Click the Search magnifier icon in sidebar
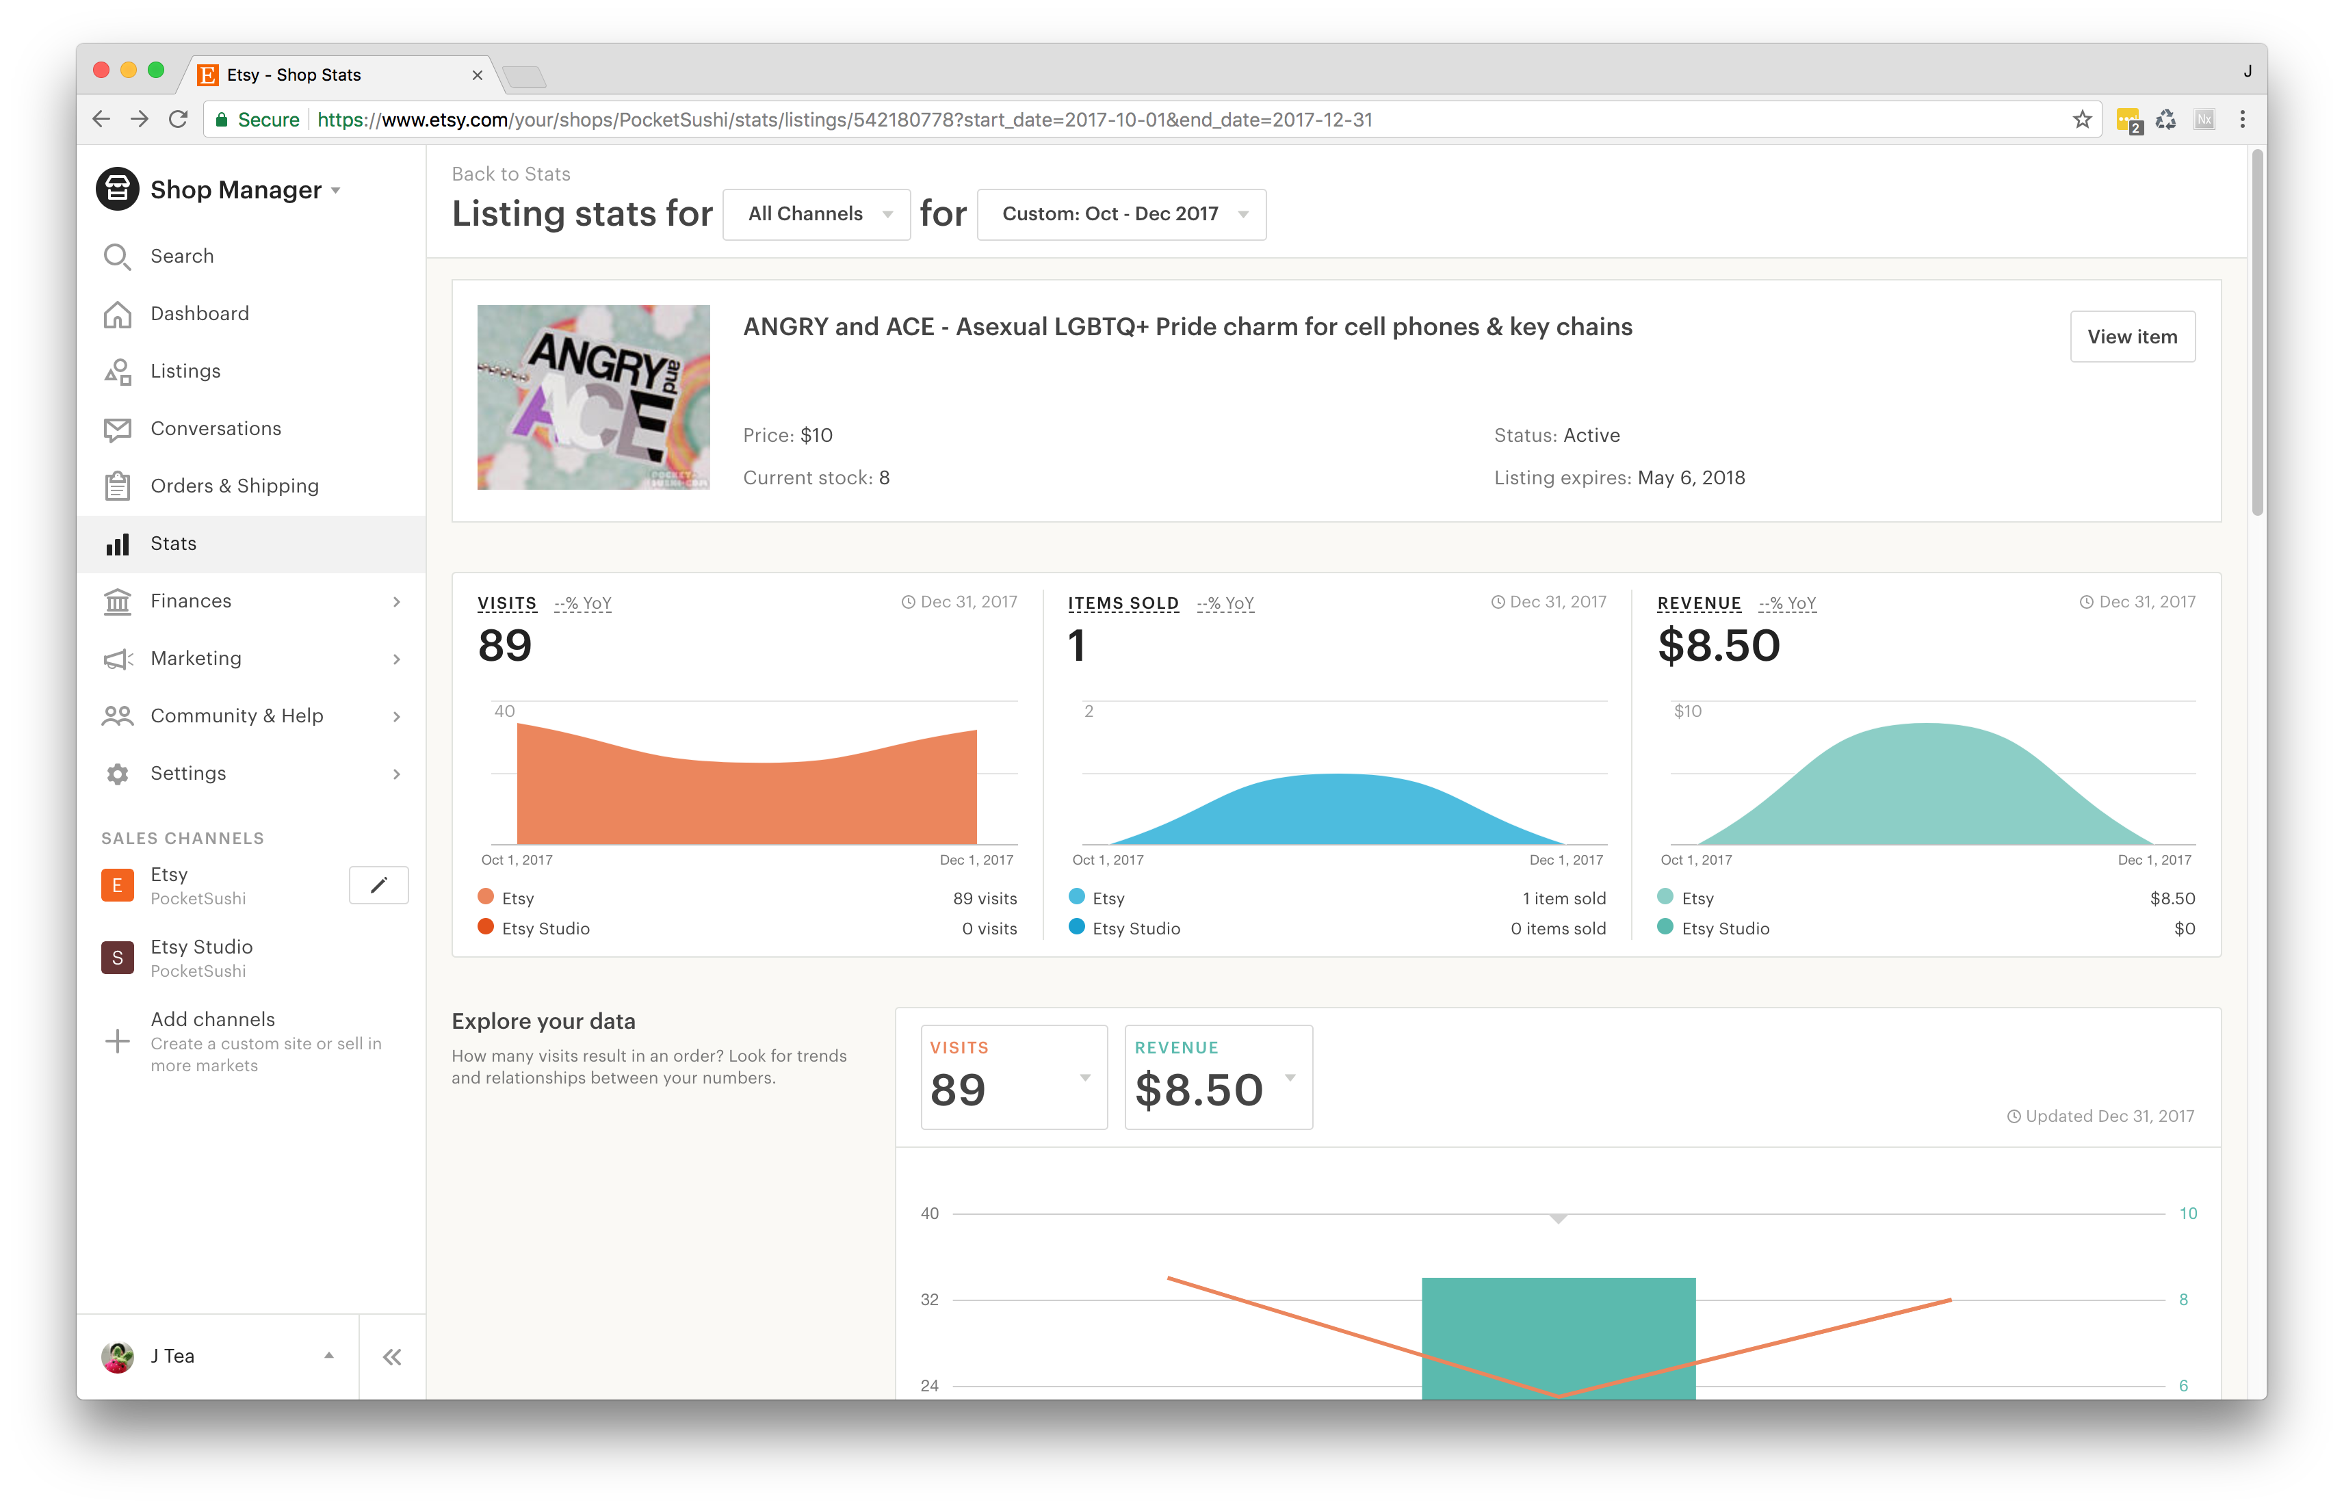Image resolution: width=2344 pixels, height=1509 pixels. click(x=116, y=256)
